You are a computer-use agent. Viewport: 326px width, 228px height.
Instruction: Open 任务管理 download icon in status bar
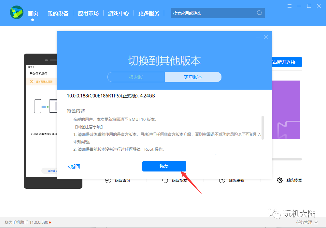click(x=316, y=222)
